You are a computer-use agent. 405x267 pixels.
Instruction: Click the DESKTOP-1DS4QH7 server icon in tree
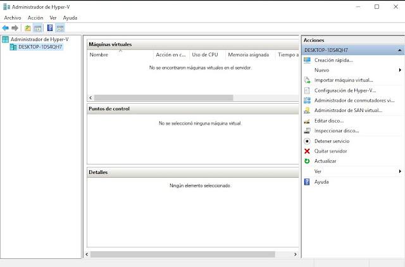[x=13, y=47]
